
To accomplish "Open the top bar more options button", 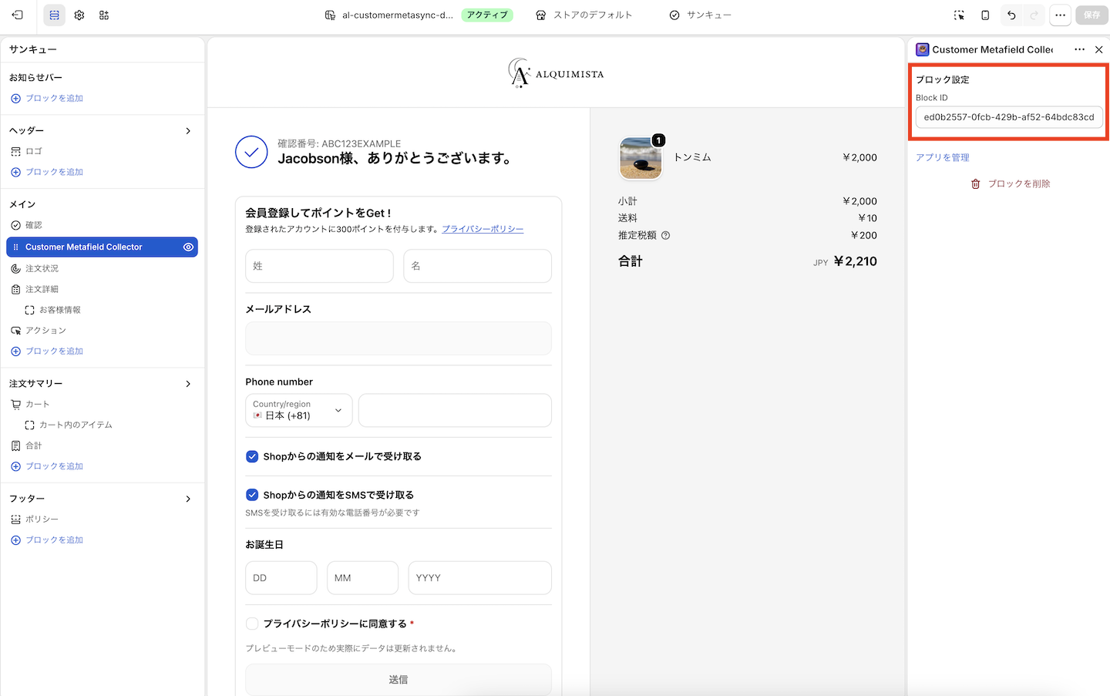I will pyautogui.click(x=1061, y=15).
